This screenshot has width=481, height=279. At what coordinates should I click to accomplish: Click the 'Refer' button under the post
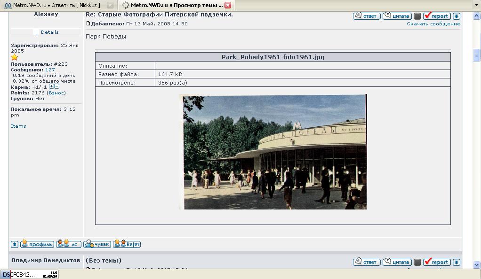coord(127,244)
